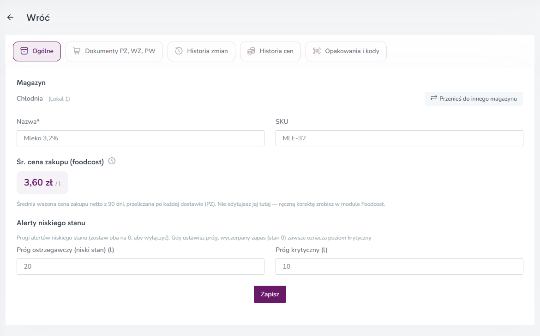
Task: Click the 3,60 zł price badge
Action: [x=42, y=182]
